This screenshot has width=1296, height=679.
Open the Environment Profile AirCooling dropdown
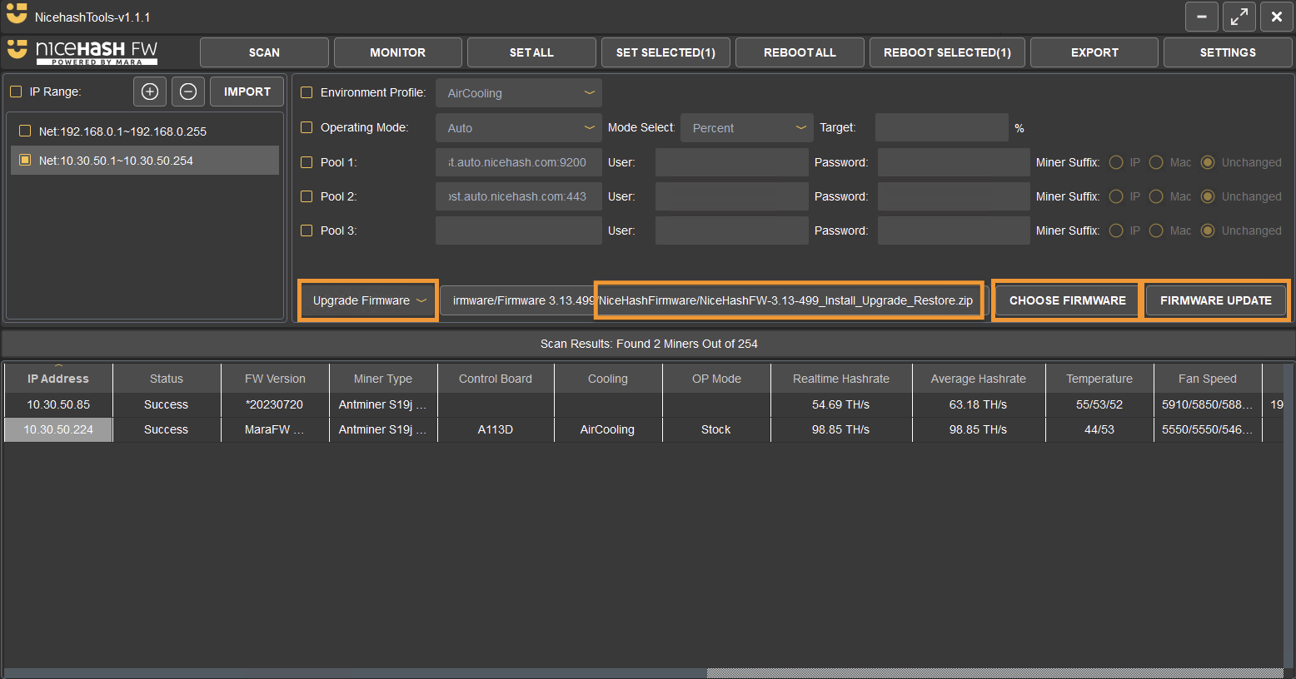pyautogui.click(x=518, y=92)
